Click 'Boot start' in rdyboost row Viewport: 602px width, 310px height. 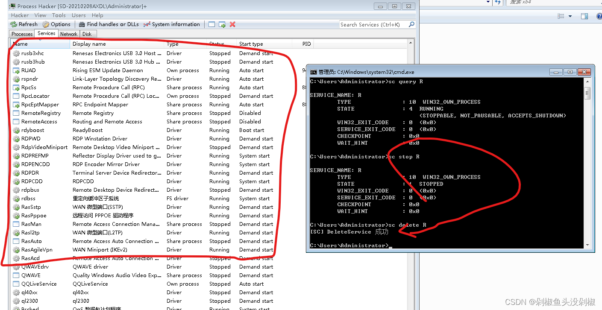(x=252, y=130)
